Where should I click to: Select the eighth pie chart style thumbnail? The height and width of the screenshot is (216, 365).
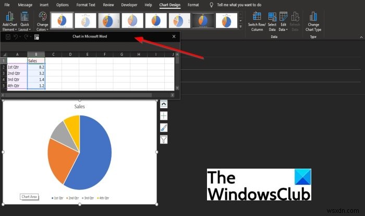[226, 20]
